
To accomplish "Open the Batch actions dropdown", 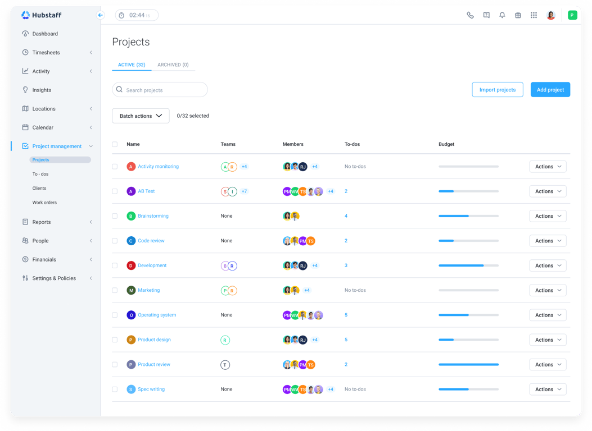I will click(141, 116).
